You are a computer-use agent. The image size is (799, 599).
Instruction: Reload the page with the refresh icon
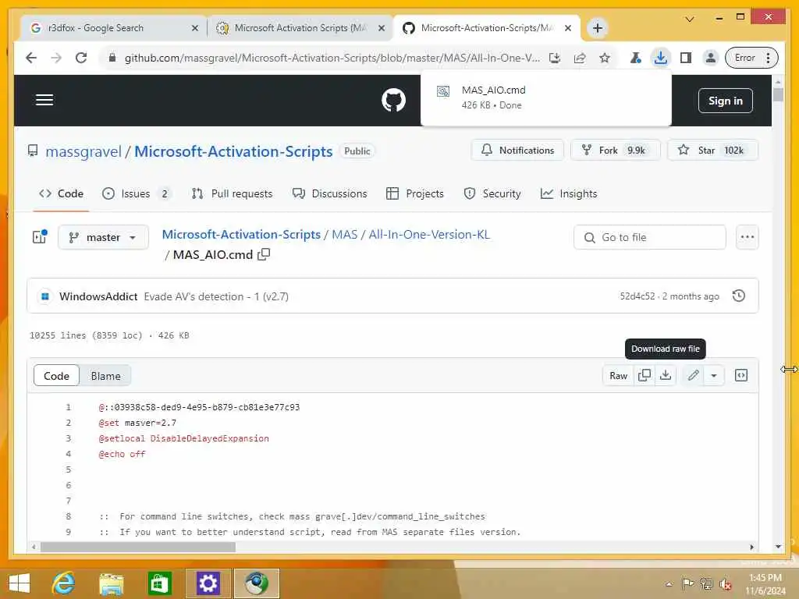click(x=81, y=58)
